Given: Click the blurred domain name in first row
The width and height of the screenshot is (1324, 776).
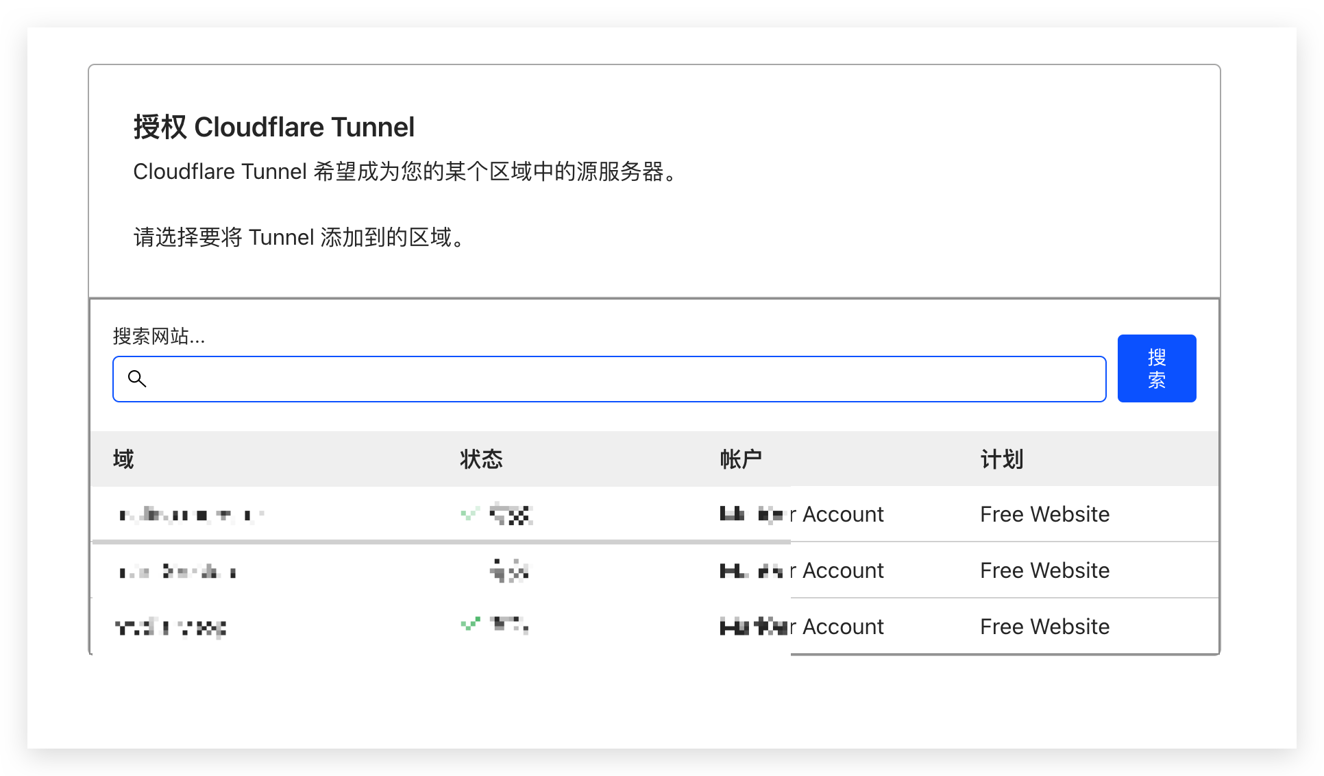Looking at the screenshot, I should point(191,514).
